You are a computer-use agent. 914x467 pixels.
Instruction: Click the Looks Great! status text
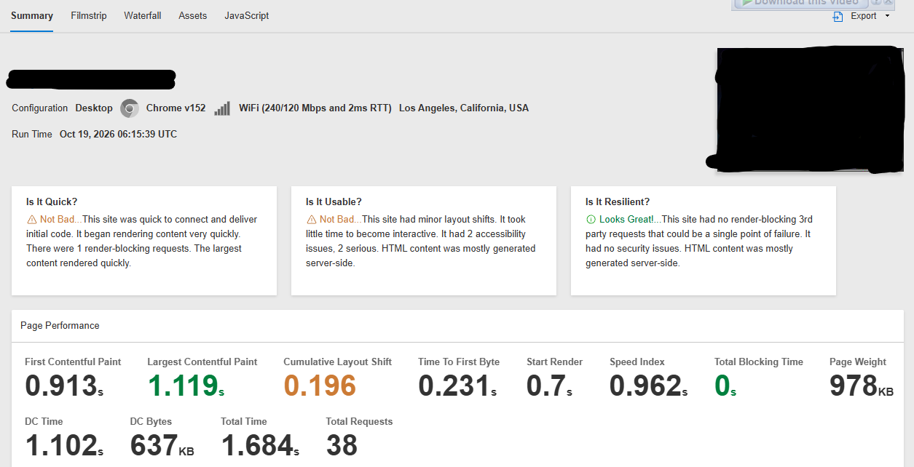click(626, 220)
